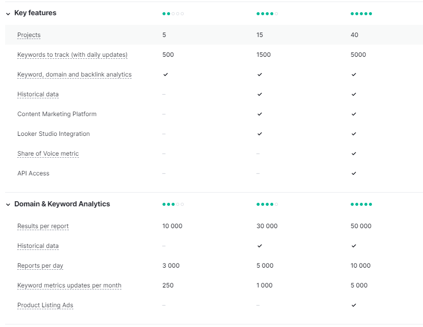Click three-dot rating beside Domain & Keyword Analytics
The image size is (423, 327).
(173, 204)
